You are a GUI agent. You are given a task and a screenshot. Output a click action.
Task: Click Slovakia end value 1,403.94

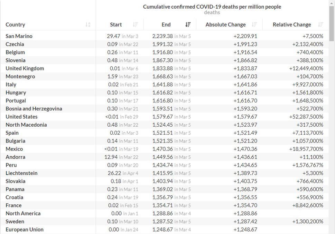162,181
